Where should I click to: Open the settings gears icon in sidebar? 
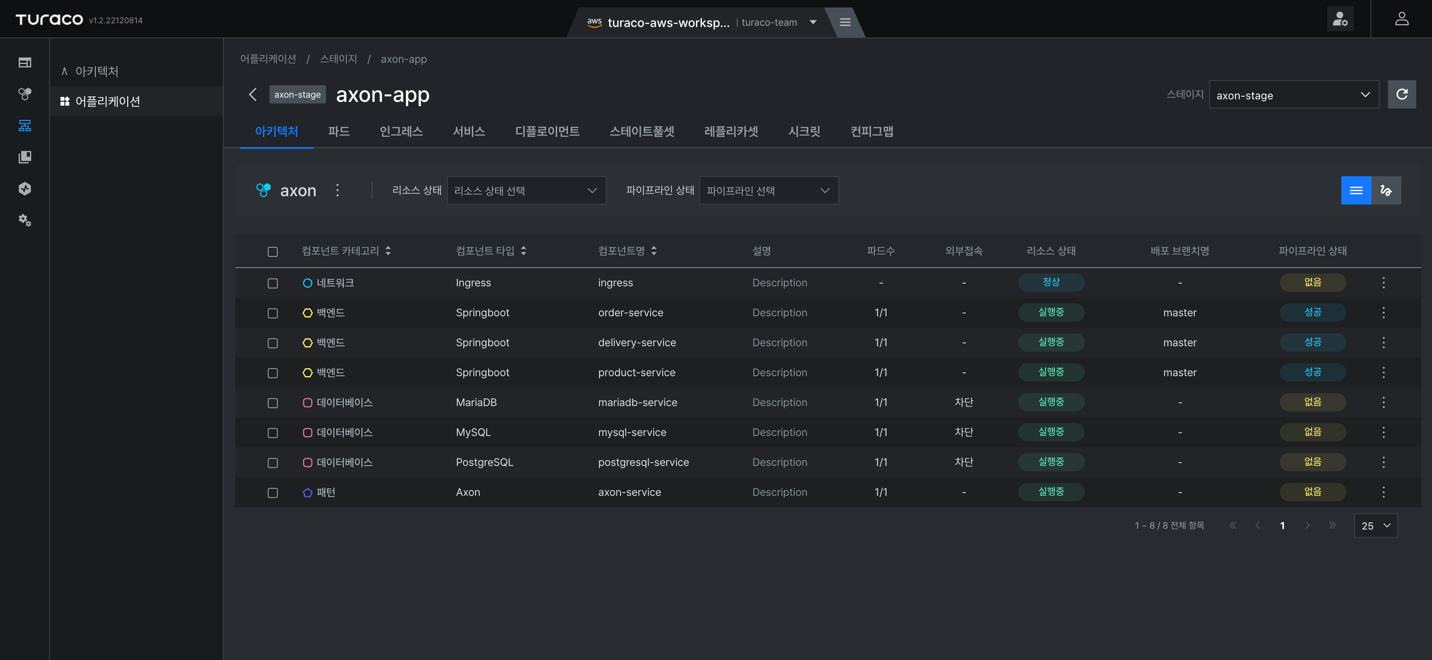pyautogui.click(x=25, y=220)
